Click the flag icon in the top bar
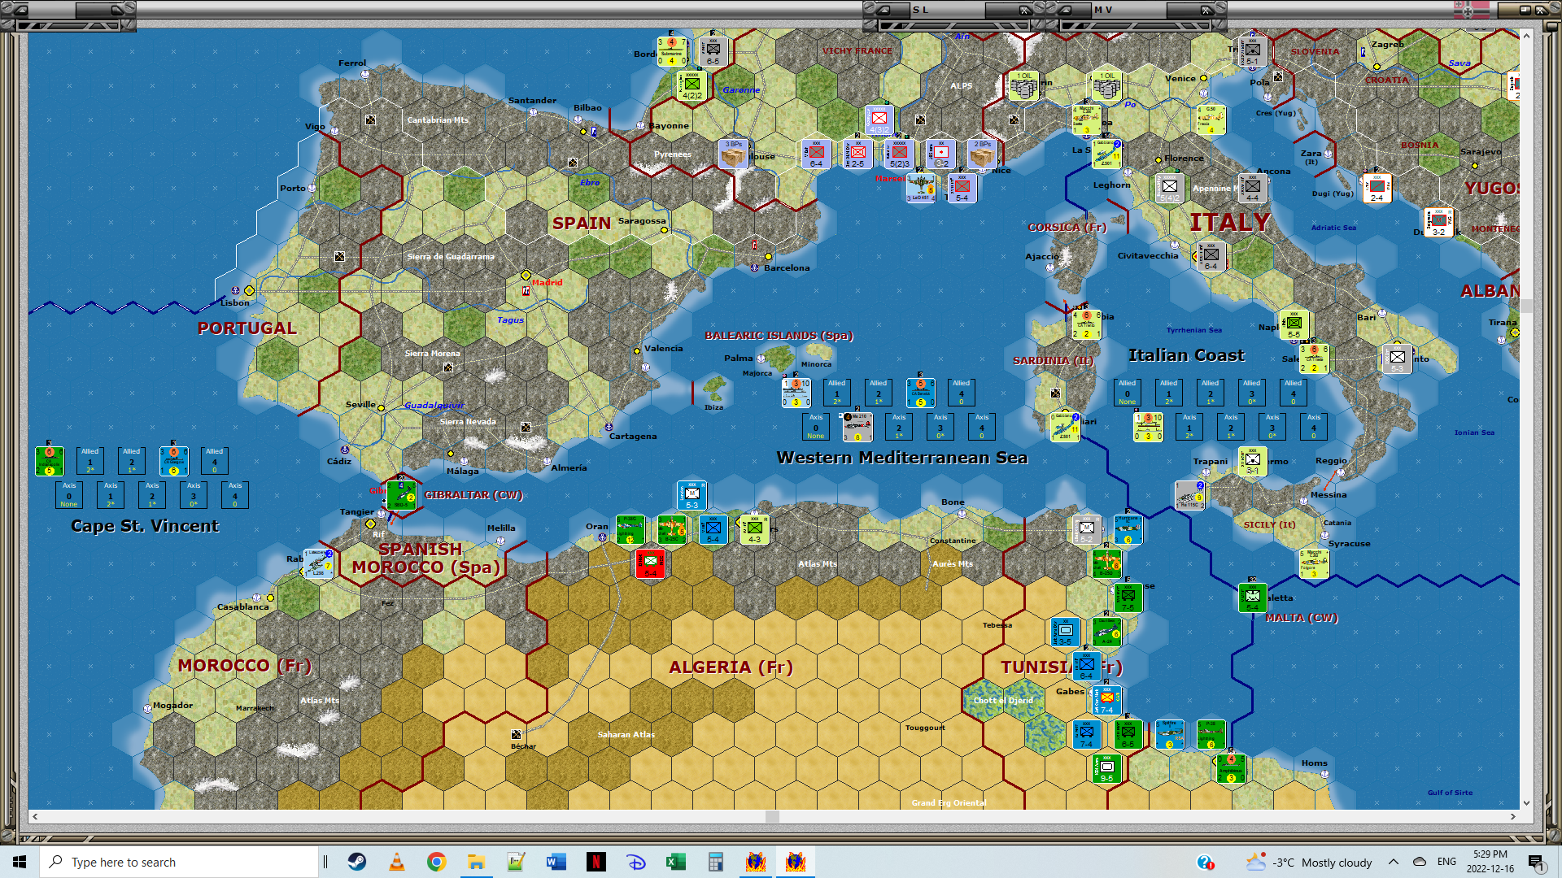Screen dimensions: 1562x878 point(1472,10)
